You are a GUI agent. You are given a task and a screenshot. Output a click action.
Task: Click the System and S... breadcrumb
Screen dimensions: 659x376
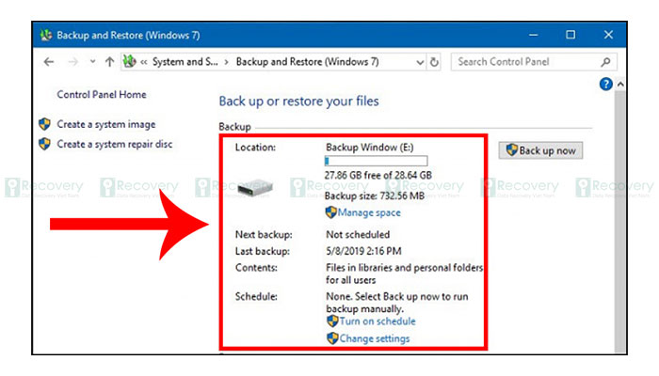point(185,62)
